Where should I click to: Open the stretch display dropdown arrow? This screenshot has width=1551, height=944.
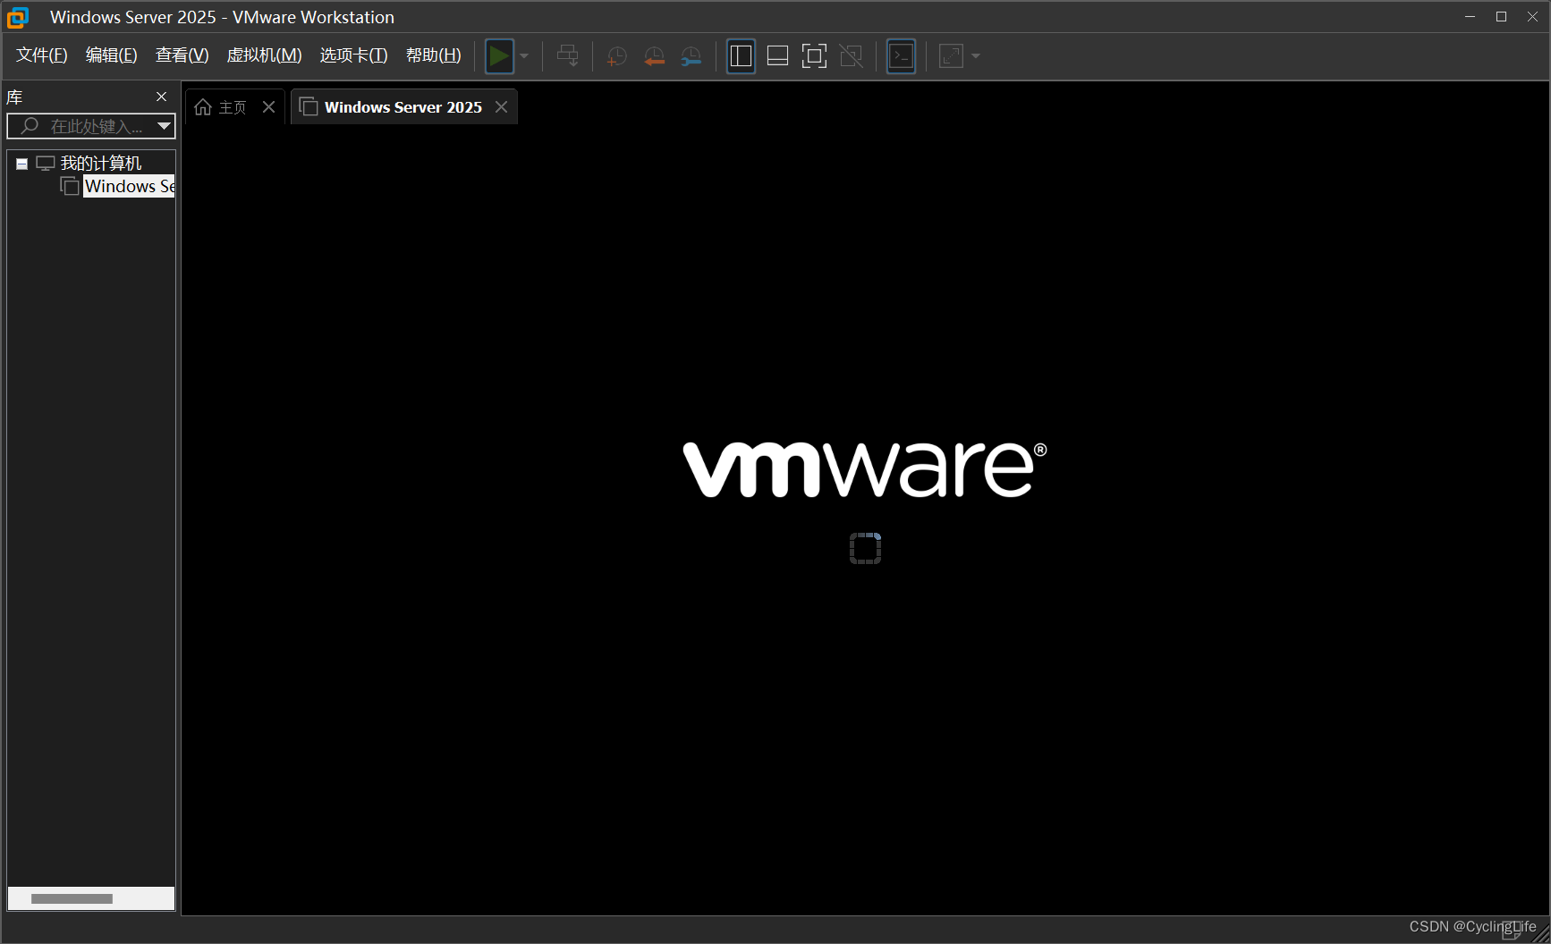tap(976, 56)
